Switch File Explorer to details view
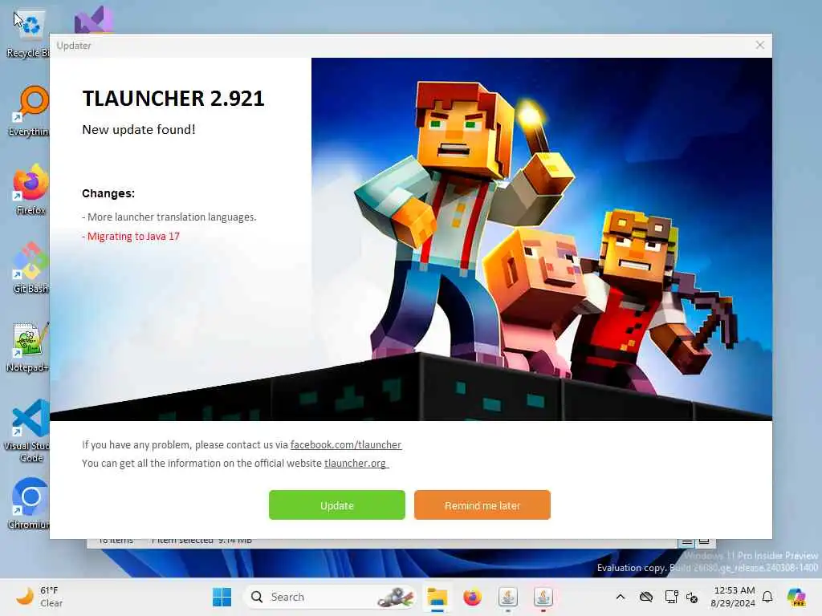Image resolution: width=822 pixels, height=616 pixels. [x=687, y=542]
